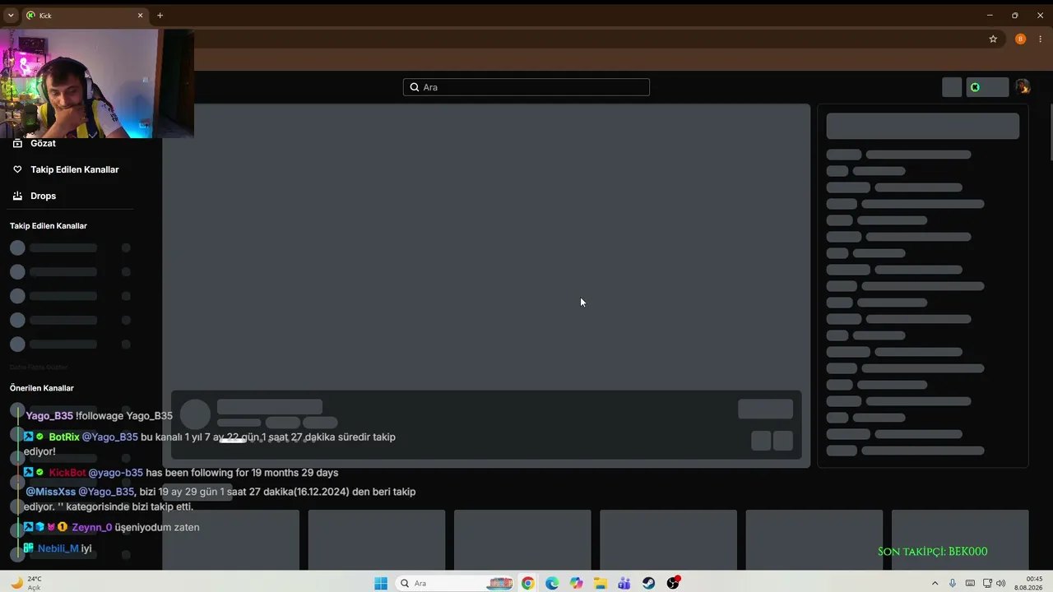
Task: Close the Kick browser tab
Action: click(x=140, y=16)
